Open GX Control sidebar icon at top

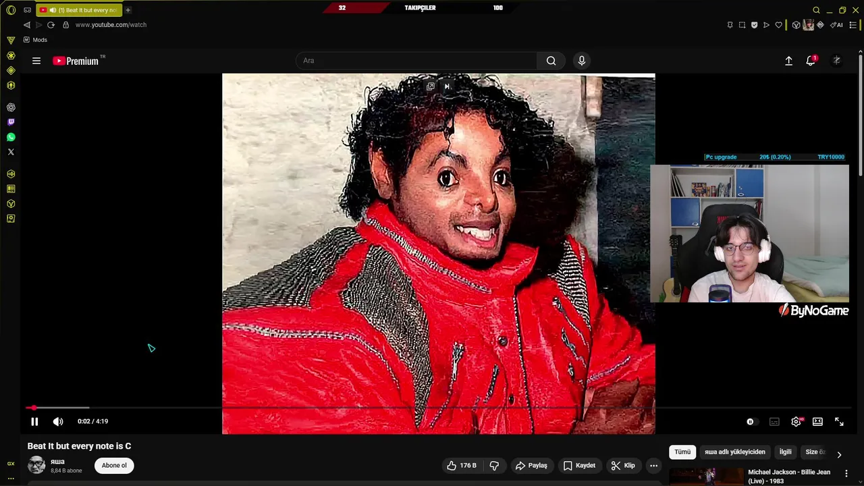coord(11,40)
